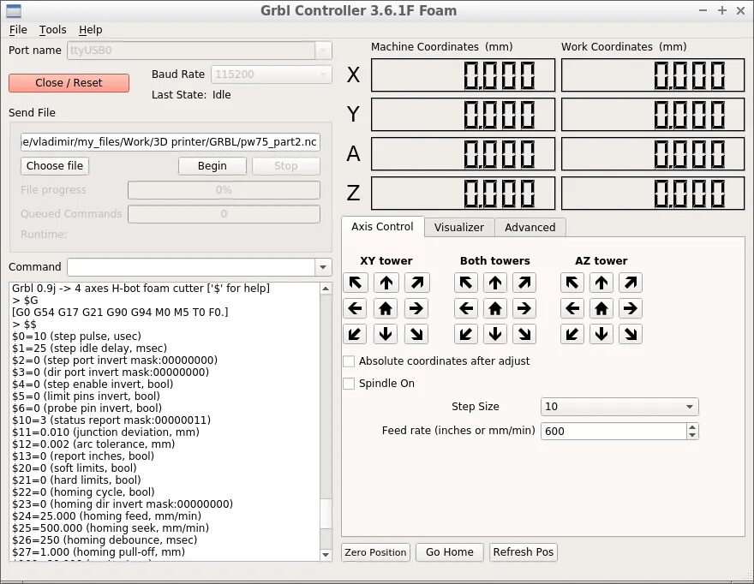Image resolution: width=754 pixels, height=584 pixels.
Task: Click the Zero Position button
Action: tap(375, 552)
